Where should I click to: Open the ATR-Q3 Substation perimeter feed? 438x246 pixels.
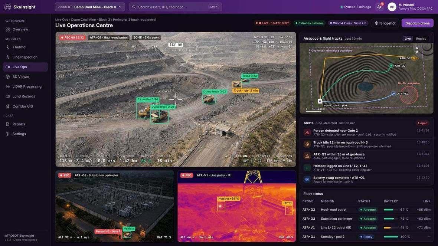115,206
